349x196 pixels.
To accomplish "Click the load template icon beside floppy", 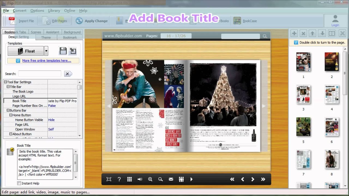I will (73, 51).
